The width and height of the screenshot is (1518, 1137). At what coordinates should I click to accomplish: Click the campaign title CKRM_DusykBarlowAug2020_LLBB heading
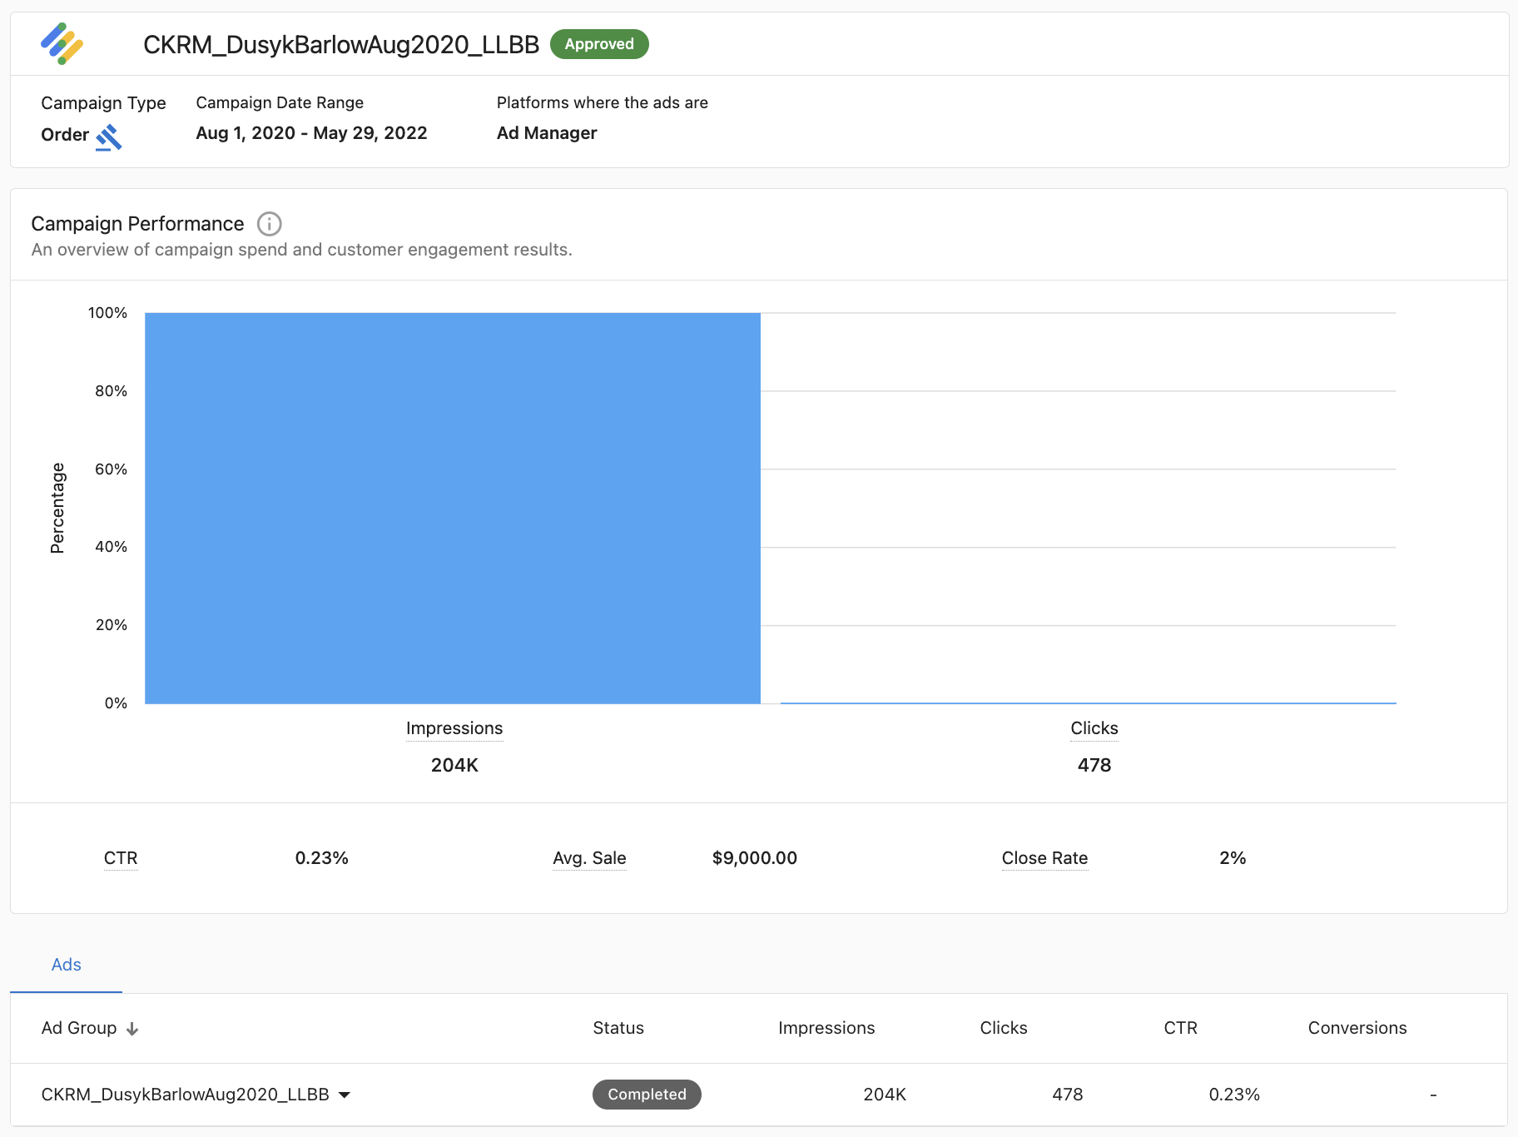pos(341,45)
